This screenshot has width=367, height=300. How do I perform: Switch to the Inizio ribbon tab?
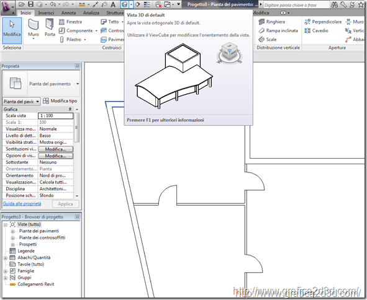click(x=25, y=13)
